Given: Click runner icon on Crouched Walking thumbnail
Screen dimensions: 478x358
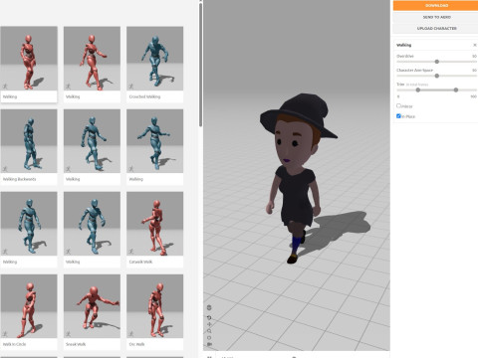Looking at the screenshot, I should point(131,87).
